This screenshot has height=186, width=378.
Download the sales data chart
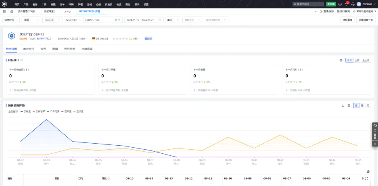(x=343, y=105)
